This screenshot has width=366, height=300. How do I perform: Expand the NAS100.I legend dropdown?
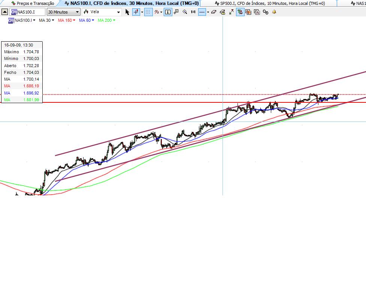34,20
